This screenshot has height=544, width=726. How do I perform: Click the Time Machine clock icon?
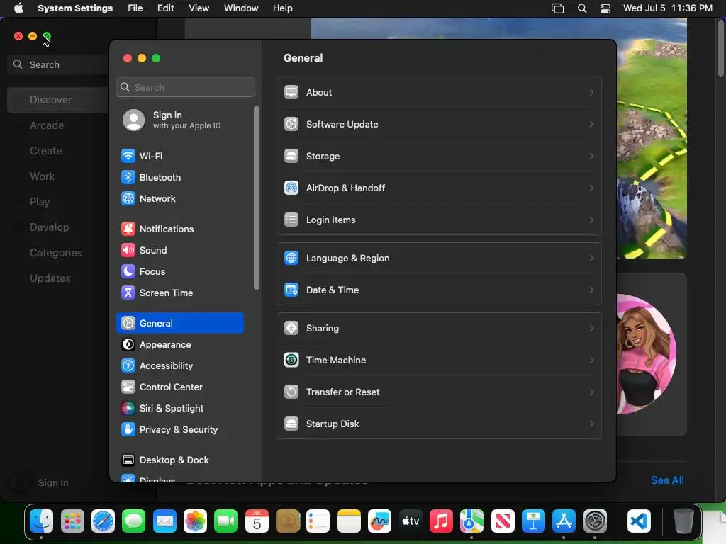click(x=291, y=360)
